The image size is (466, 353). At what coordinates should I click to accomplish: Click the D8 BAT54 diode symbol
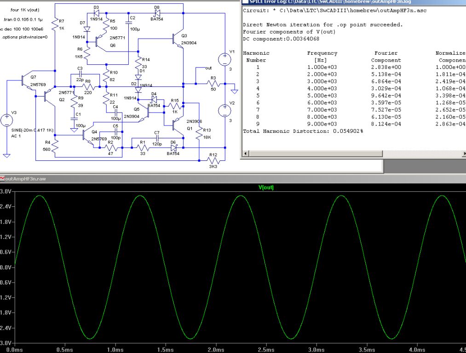pos(157,13)
